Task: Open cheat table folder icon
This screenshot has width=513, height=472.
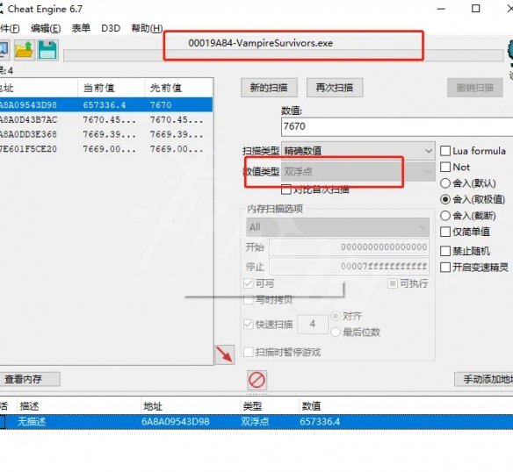Action: coord(25,50)
